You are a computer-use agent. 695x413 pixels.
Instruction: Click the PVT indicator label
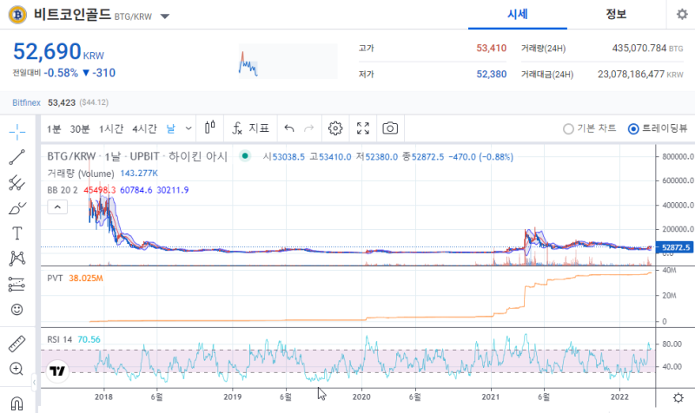coord(55,278)
